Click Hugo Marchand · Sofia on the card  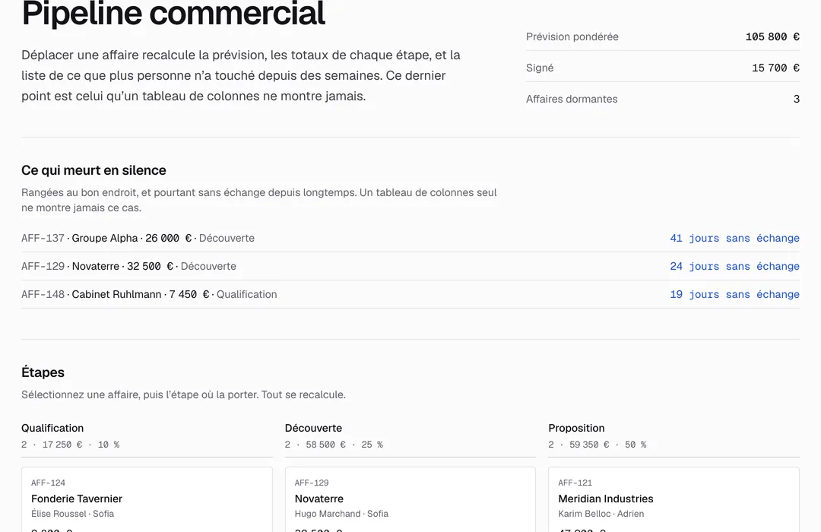[341, 514]
